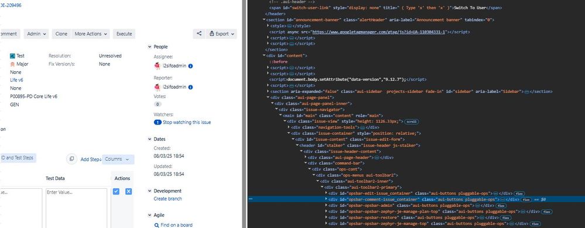The height and width of the screenshot is (228, 585).
Task: Click the copy steps icon beside Add Step
Action: [71, 159]
